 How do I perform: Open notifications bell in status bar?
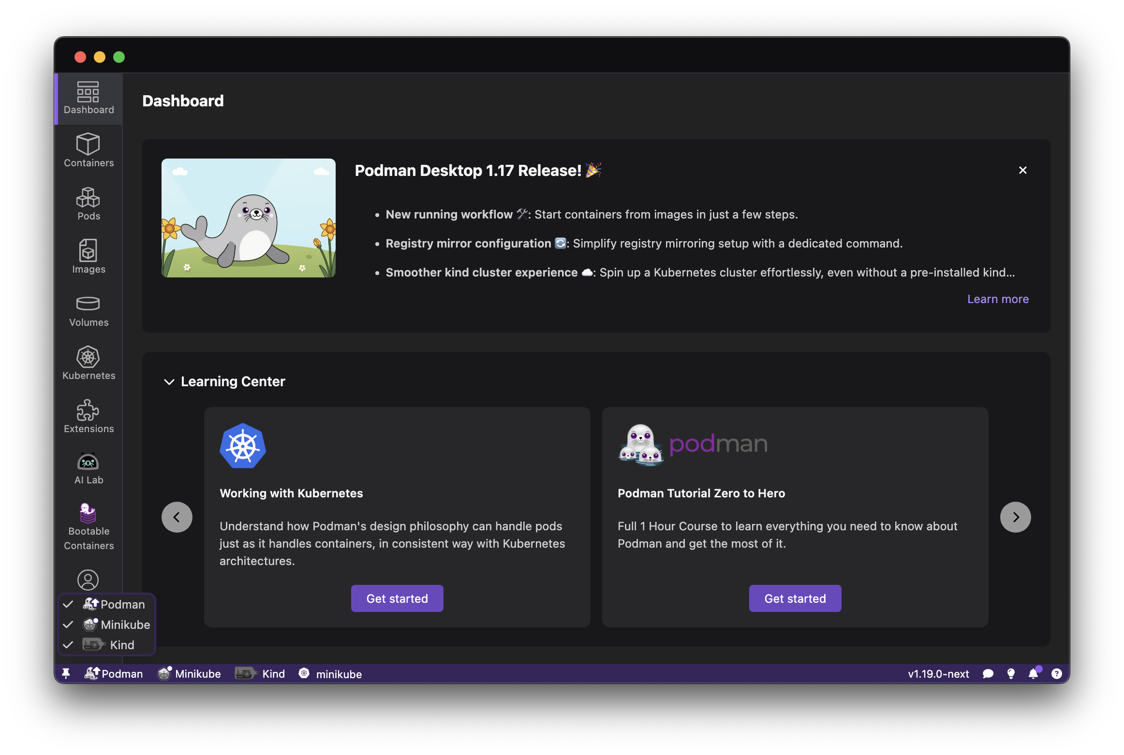click(1033, 674)
